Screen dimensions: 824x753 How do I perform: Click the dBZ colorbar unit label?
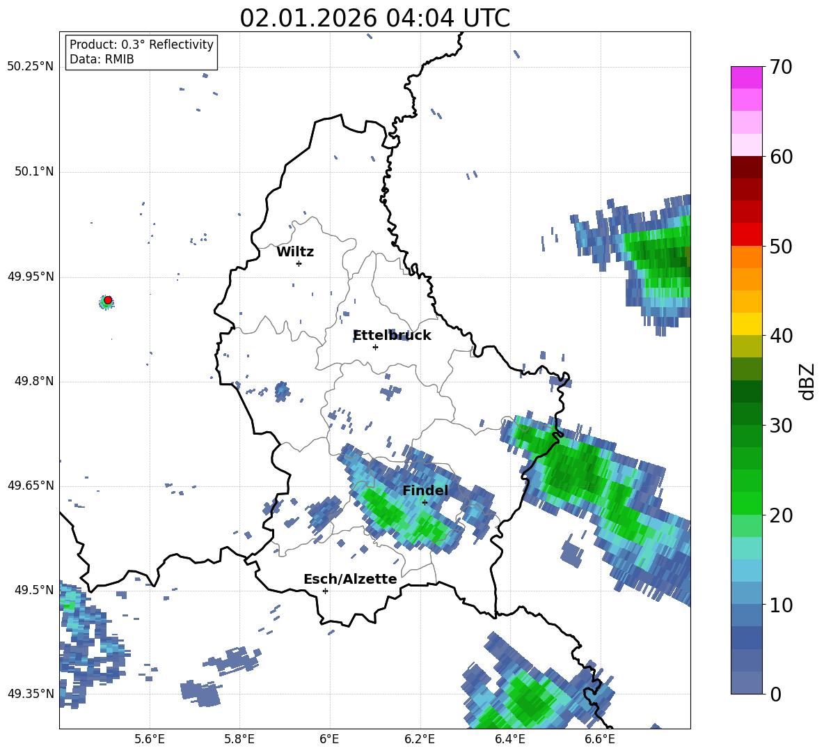808,381
